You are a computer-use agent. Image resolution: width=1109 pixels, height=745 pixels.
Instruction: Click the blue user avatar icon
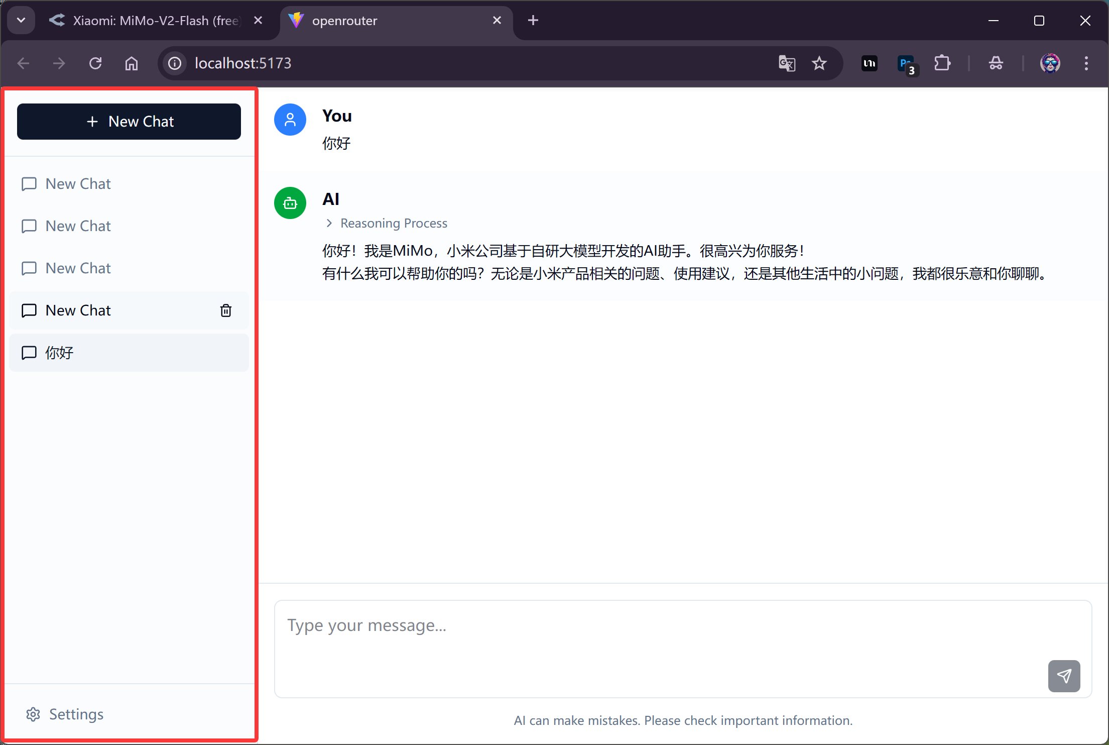pyautogui.click(x=290, y=120)
